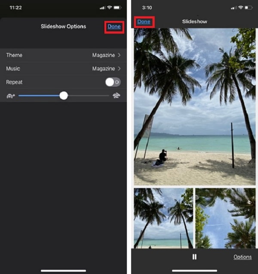Tap Wi-Fi icon in 11:22 status bar
Image resolution: width=258 pixels, height=274 pixels.
[x=110, y=7]
